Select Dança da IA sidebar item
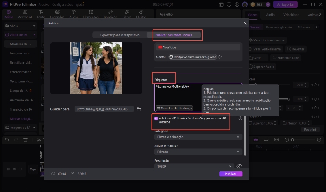The image size is (326, 192). tap(21, 91)
